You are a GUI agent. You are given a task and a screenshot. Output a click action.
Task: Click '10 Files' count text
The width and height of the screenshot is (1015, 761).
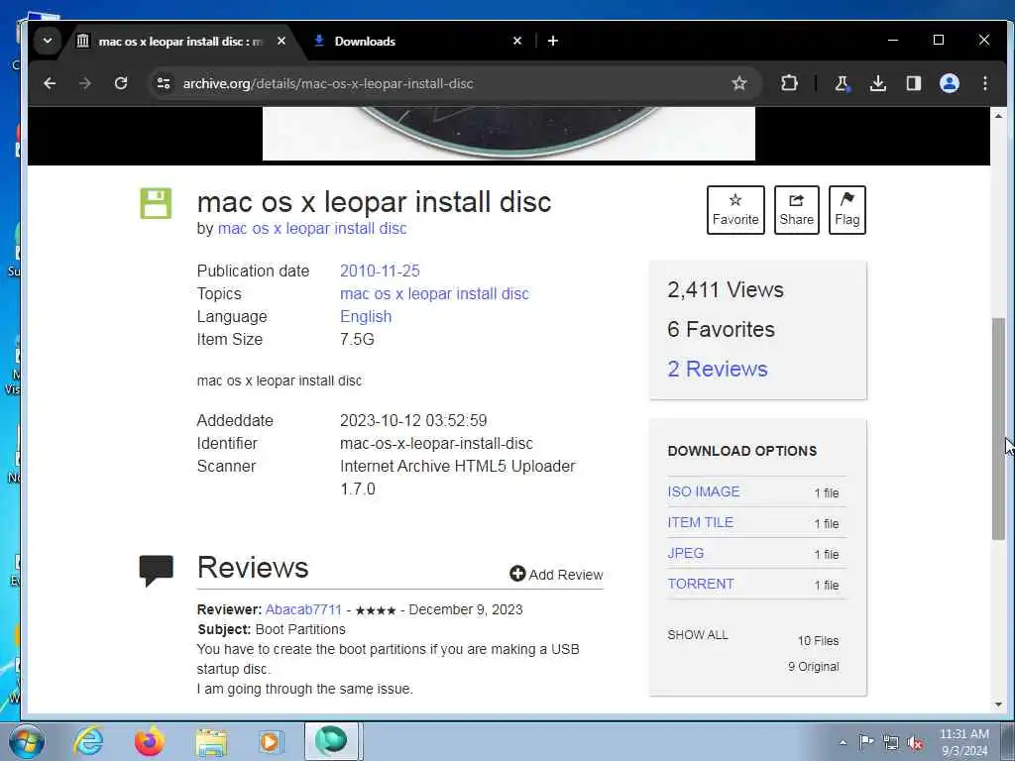tap(818, 641)
